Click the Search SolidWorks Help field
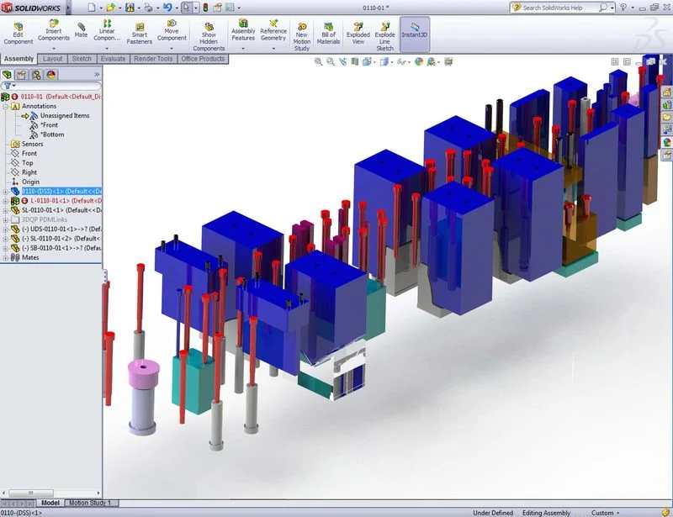 click(x=559, y=8)
